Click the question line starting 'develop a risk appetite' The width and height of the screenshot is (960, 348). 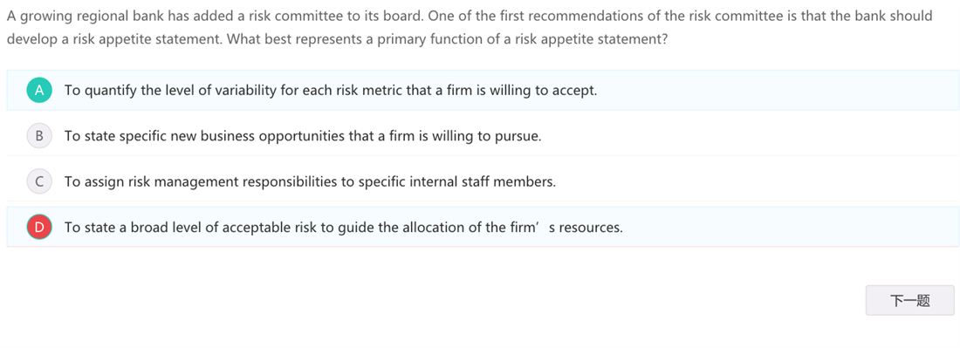point(338,39)
